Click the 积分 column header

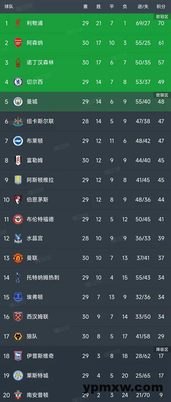[161, 7]
